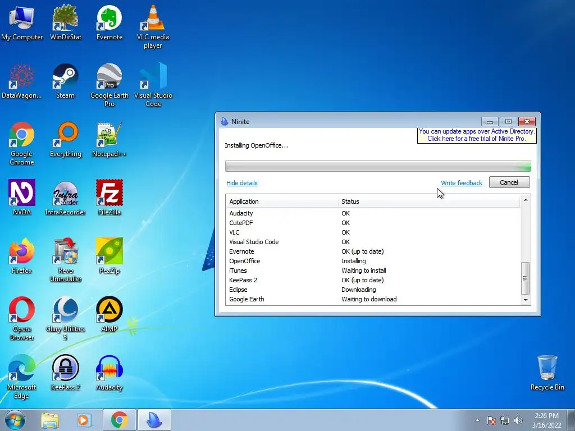The width and height of the screenshot is (575, 431).
Task: Select the Google Earth row in the list
Action: (x=373, y=299)
